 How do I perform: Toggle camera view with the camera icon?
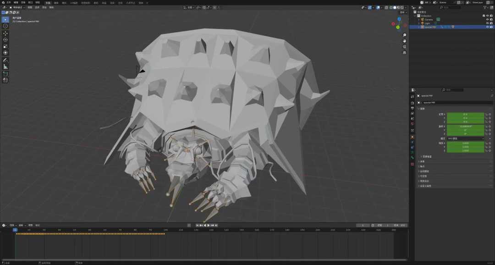[404, 47]
